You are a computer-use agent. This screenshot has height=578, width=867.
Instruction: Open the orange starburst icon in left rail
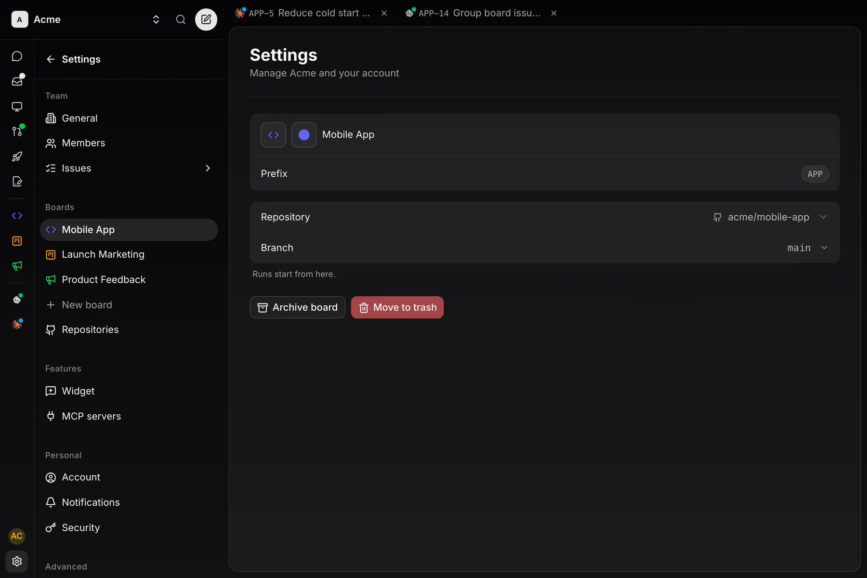pyautogui.click(x=17, y=325)
